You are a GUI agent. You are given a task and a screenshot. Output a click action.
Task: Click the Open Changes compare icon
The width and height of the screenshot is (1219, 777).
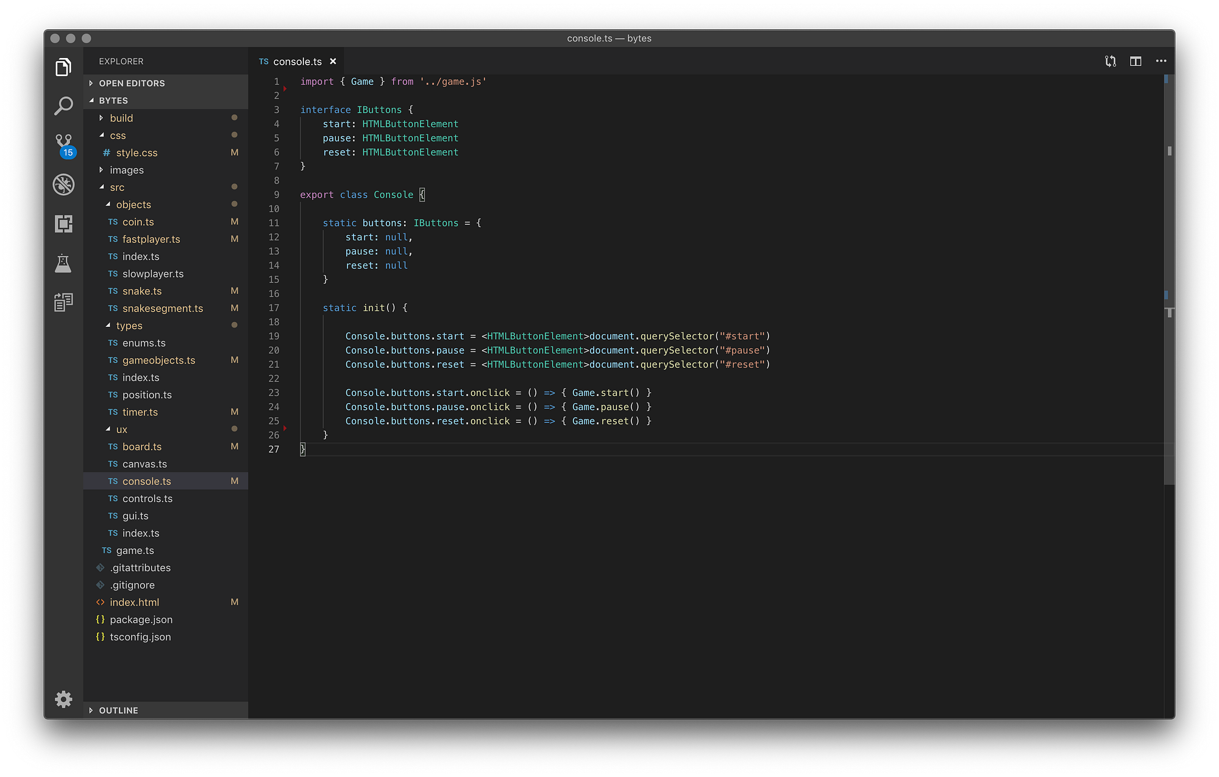pos(1110,61)
